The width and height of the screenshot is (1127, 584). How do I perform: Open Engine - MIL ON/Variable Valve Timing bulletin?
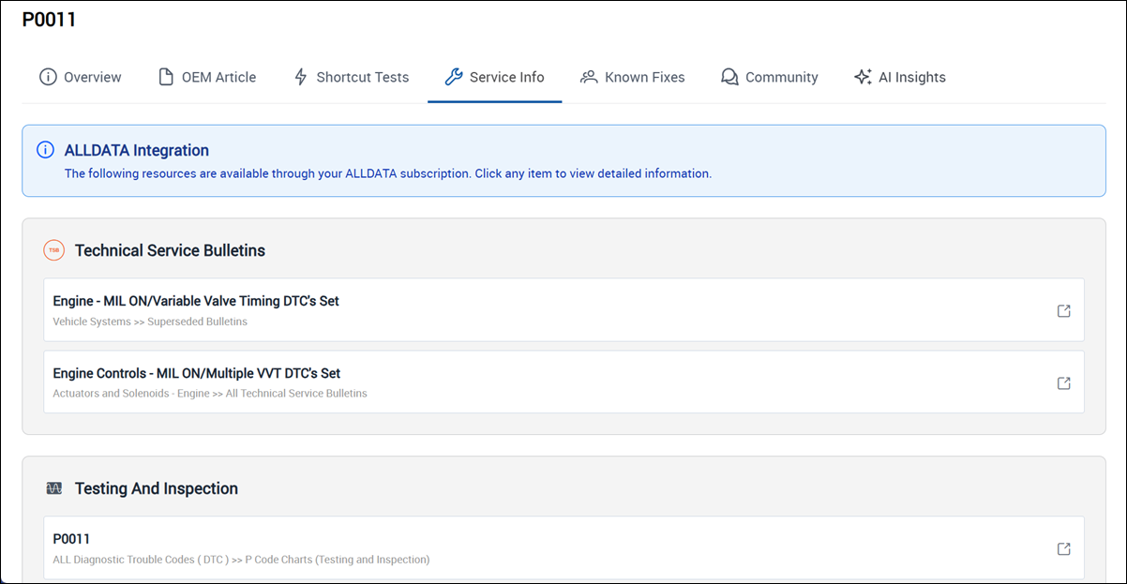click(196, 301)
